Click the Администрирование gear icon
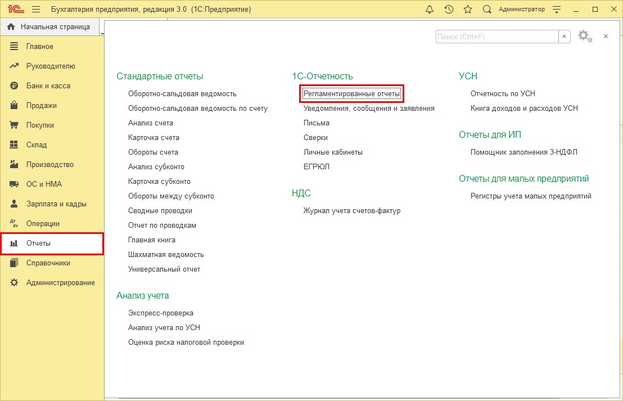Screen dimensions: 623x401 14,282
